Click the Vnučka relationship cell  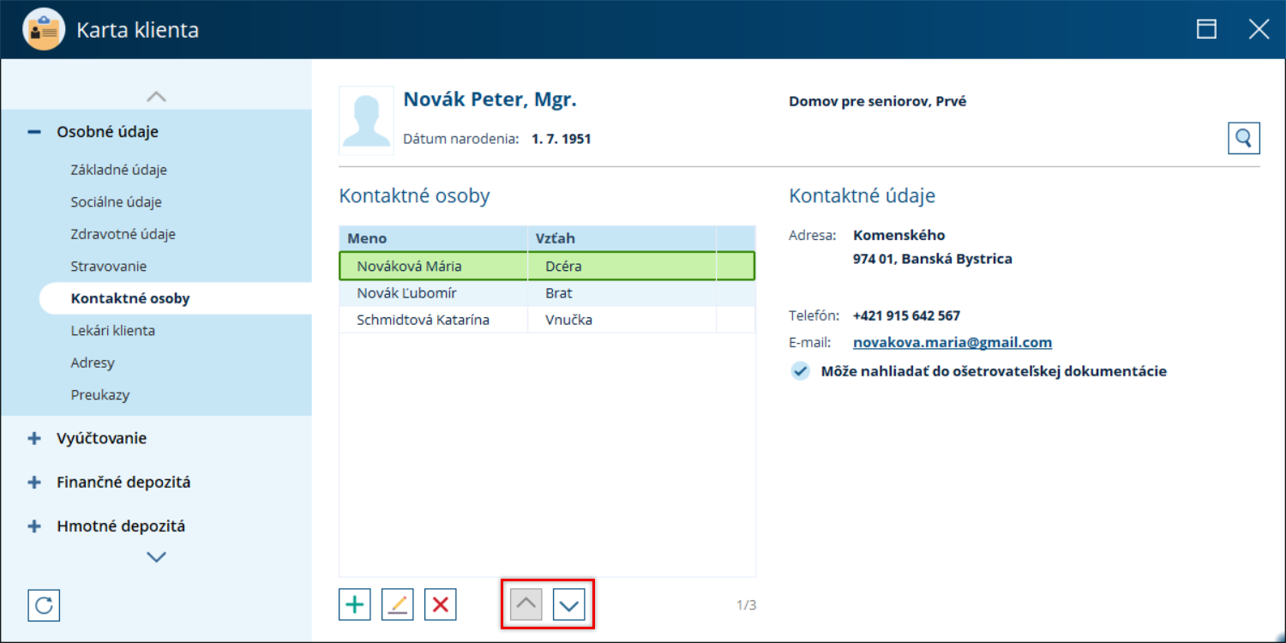[622, 320]
